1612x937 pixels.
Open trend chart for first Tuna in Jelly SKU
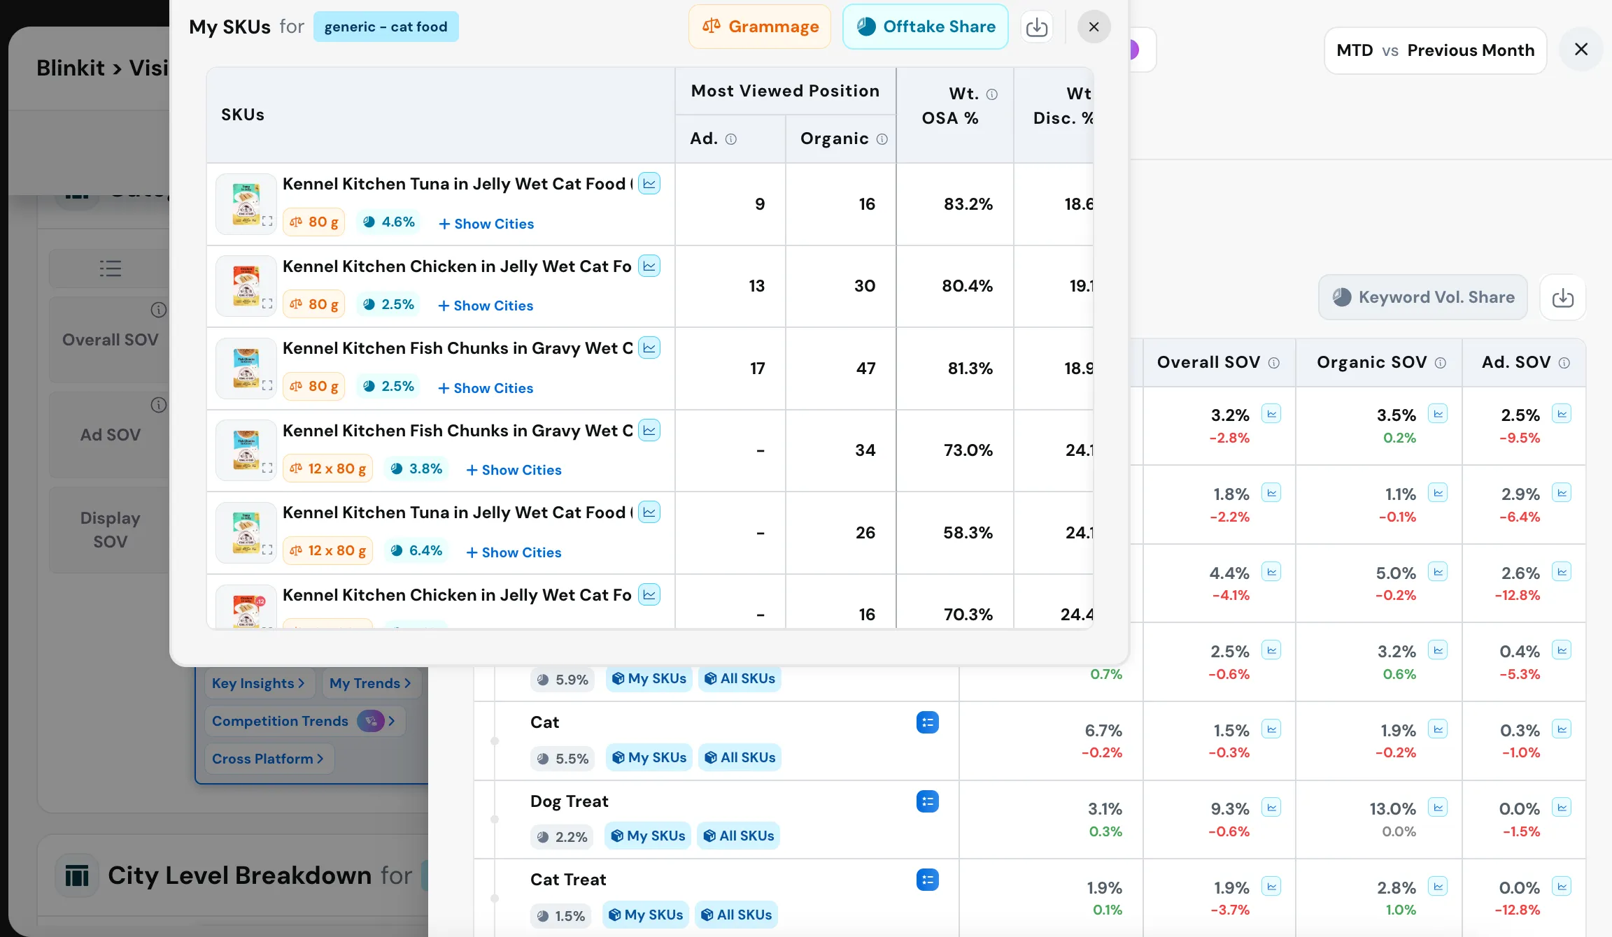point(649,184)
